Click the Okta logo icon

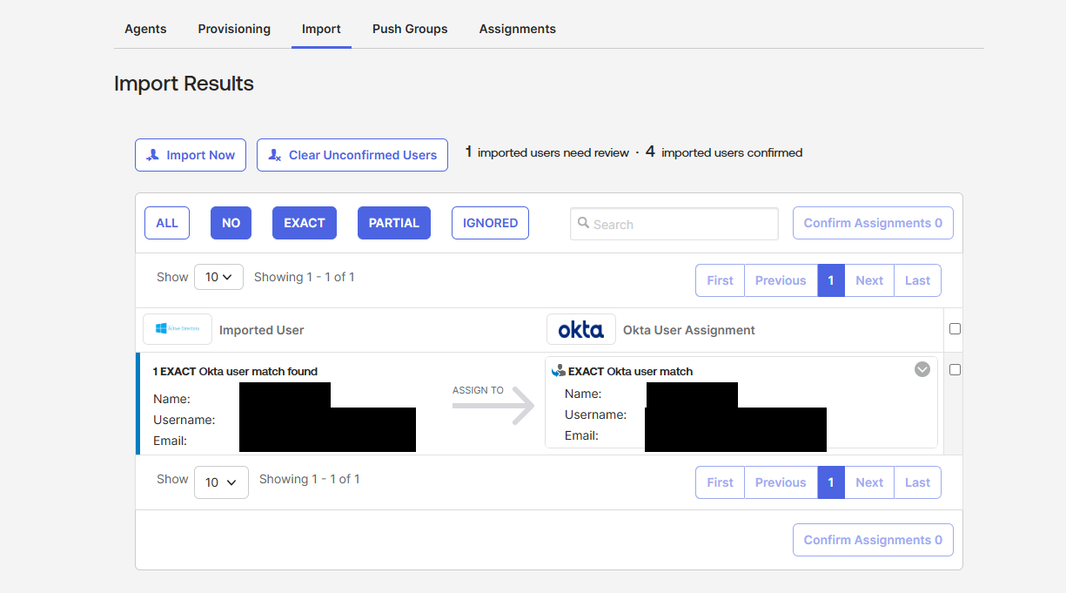pos(581,330)
